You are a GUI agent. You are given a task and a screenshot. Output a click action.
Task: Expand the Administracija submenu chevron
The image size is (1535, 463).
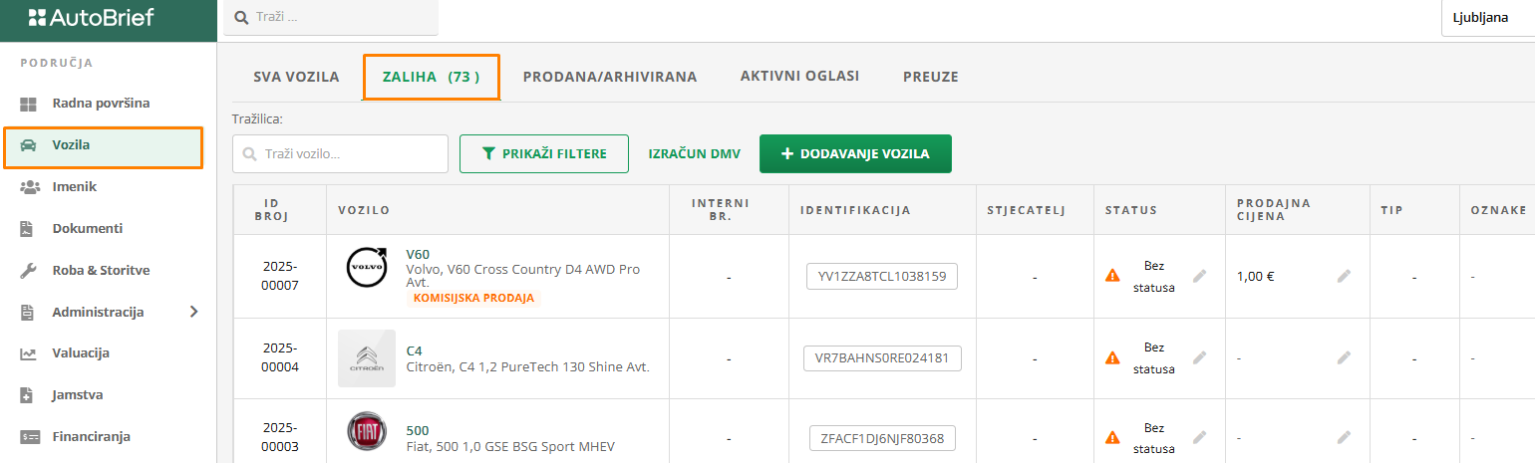tap(193, 312)
